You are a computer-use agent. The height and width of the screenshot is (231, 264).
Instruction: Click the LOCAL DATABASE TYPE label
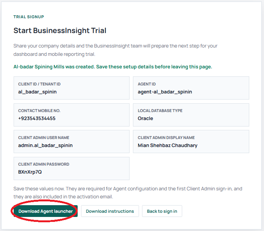click(160, 111)
